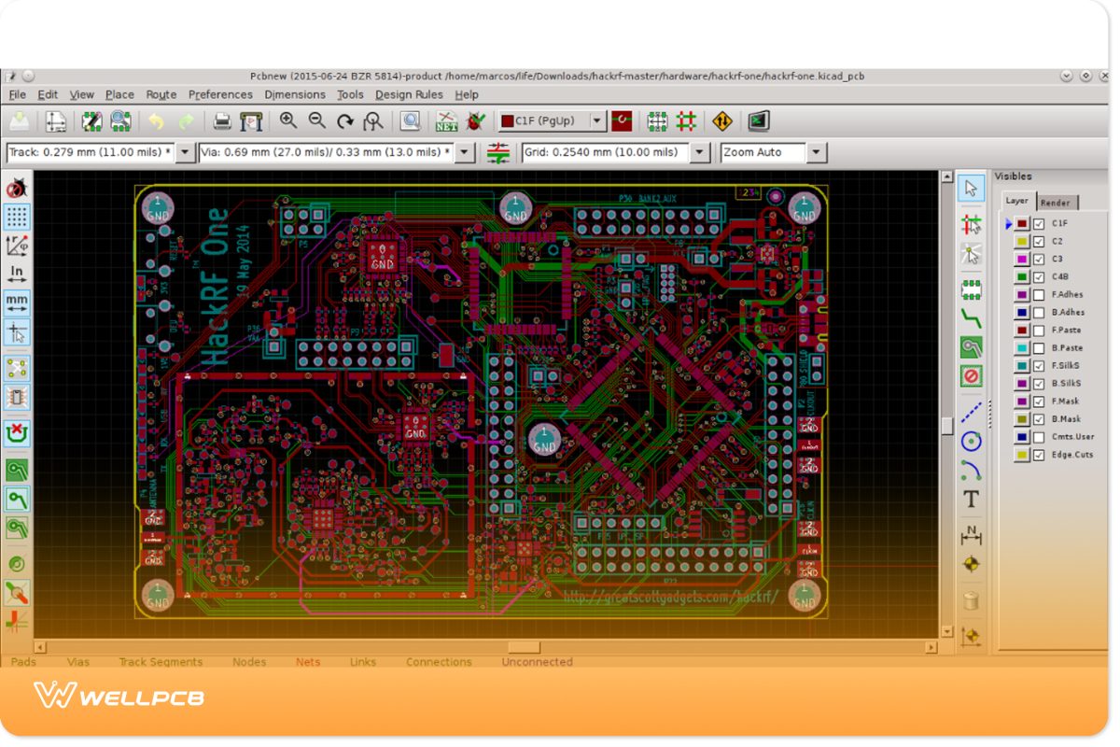1120x747 pixels.
Task: Uncheck B.Mask layer visibility
Action: point(1037,418)
